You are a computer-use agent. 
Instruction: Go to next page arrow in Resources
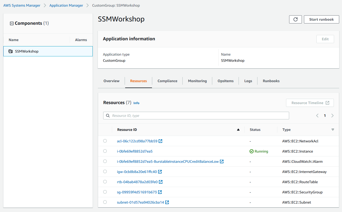(x=333, y=116)
